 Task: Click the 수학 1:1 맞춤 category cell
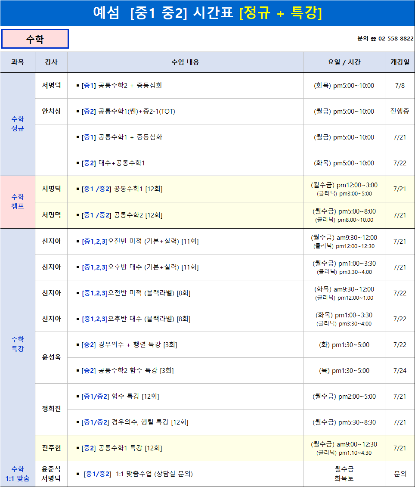(18, 474)
